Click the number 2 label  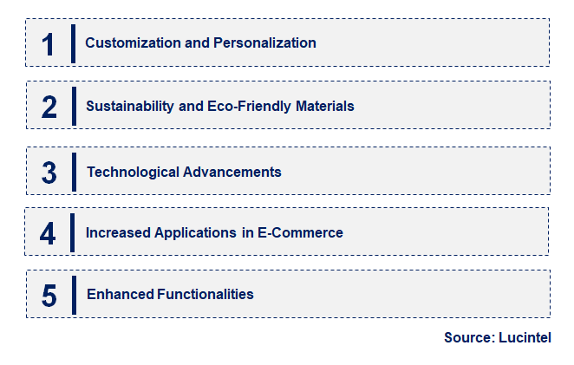pos(49,107)
